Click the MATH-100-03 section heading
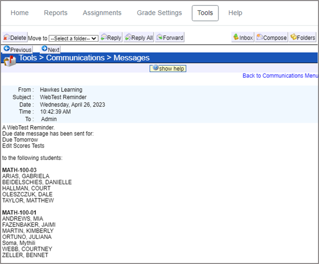The image size is (319, 264). 19,170
